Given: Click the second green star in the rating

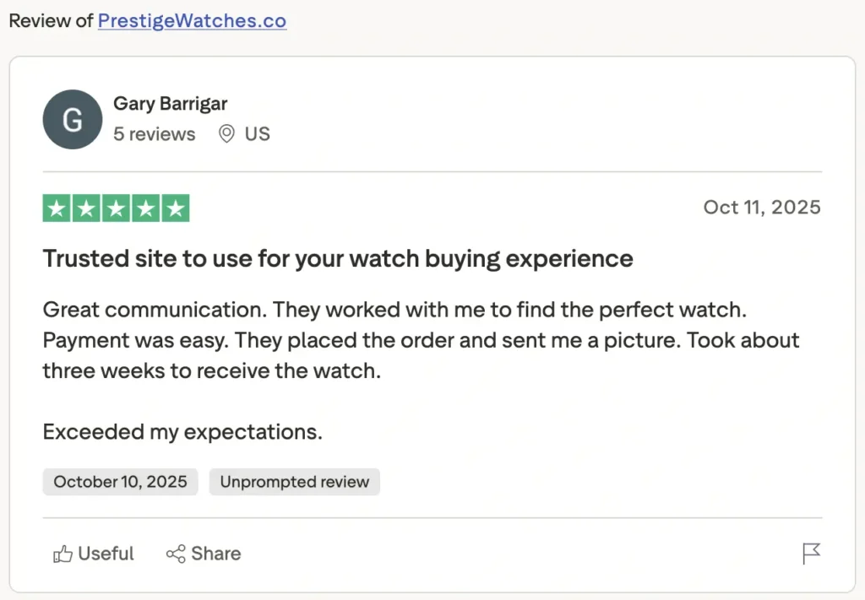Looking at the screenshot, I should [x=87, y=208].
